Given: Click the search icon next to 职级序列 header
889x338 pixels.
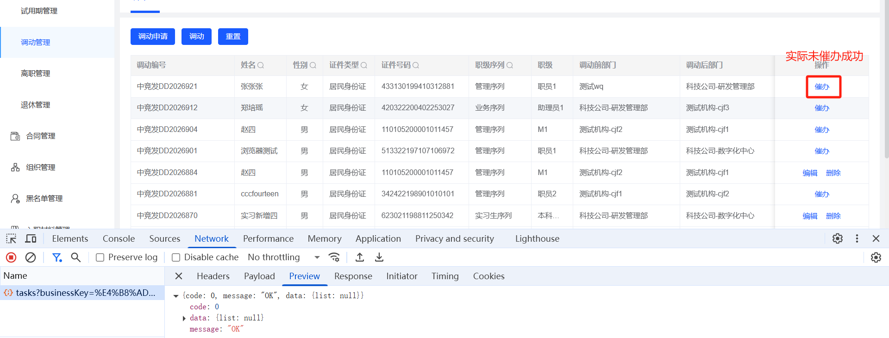Looking at the screenshot, I should point(510,65).
